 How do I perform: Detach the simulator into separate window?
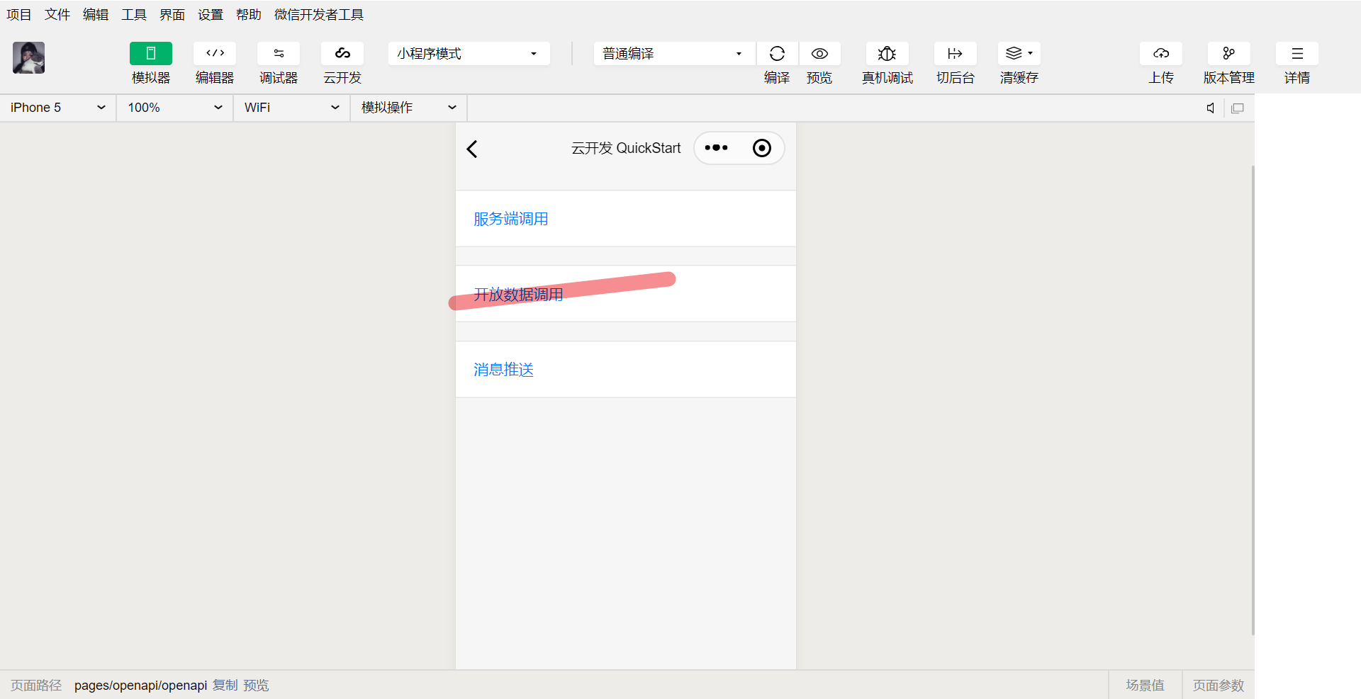tap(1238, 108)
